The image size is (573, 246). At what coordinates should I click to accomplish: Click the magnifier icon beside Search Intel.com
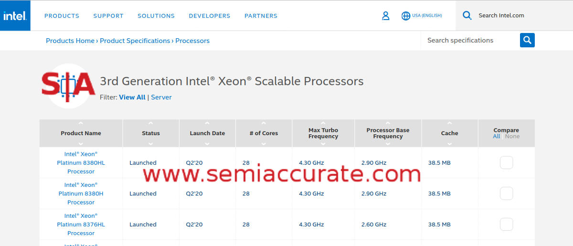[467, 15]
